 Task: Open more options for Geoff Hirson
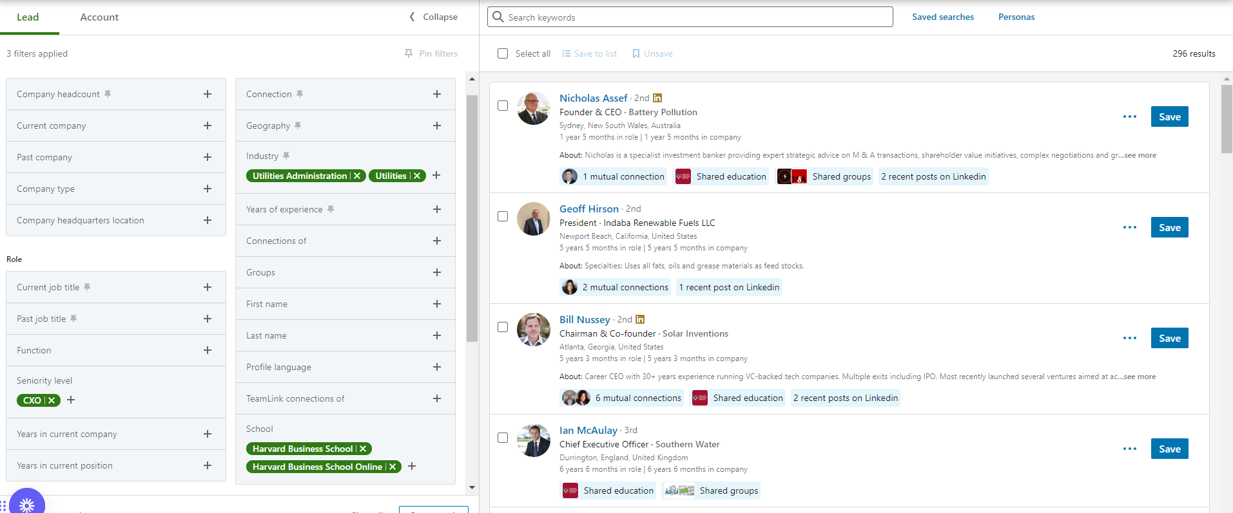pos(1129,227)
